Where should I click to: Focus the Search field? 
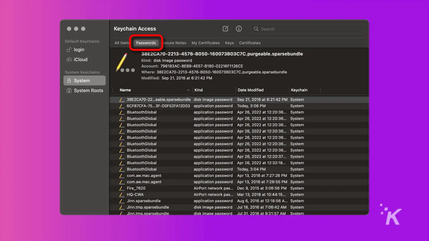pos(307,29)
